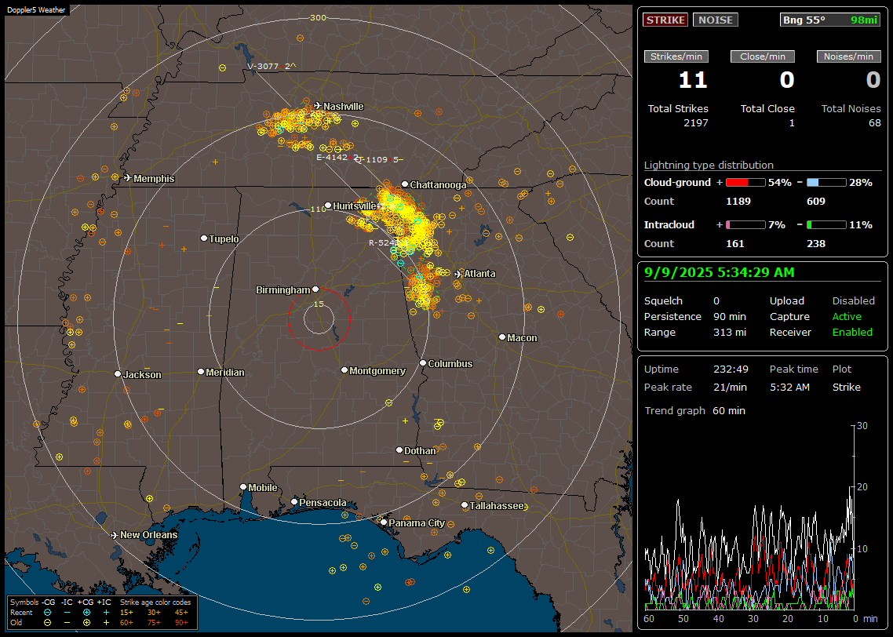The image size is (893, 637).
Task: Click the New Orleans airport icon
Action: click(x=114, y=535)
